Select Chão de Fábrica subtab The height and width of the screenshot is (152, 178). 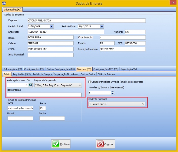pos(106,74)
